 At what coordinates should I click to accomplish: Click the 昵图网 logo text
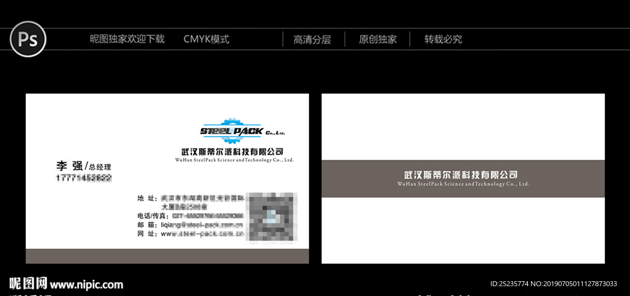click(28, 284)
